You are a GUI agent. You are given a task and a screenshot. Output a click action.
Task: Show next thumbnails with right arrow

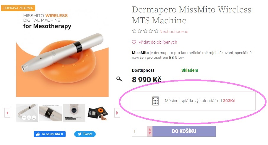pos(117,113)
